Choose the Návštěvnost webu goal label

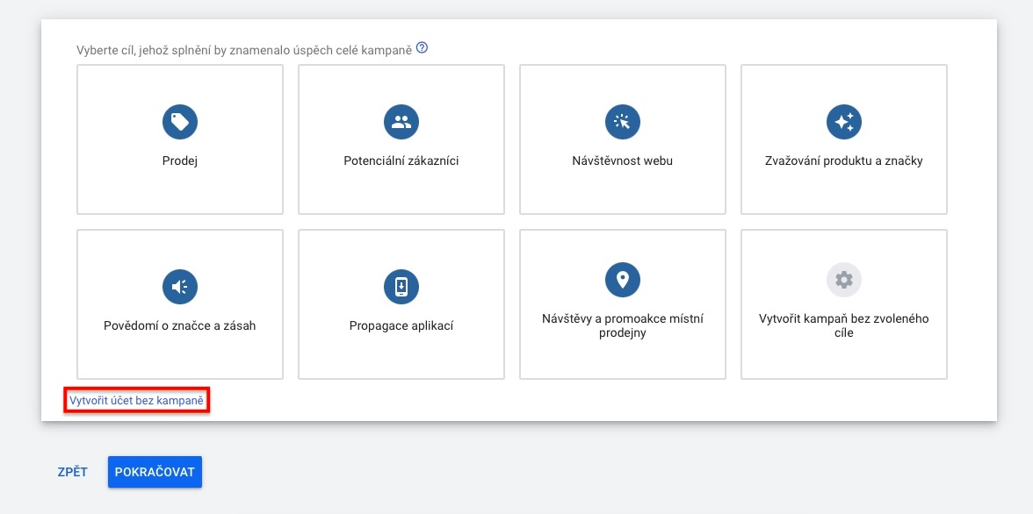[x=623, y=161]
